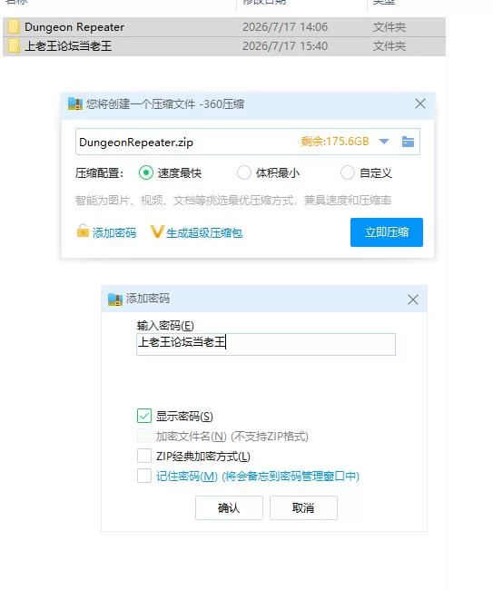Click 文件夹 type cell in 上老王论坛当老王 row
Viewport: 493px width, 590px height.
point(389,46)
